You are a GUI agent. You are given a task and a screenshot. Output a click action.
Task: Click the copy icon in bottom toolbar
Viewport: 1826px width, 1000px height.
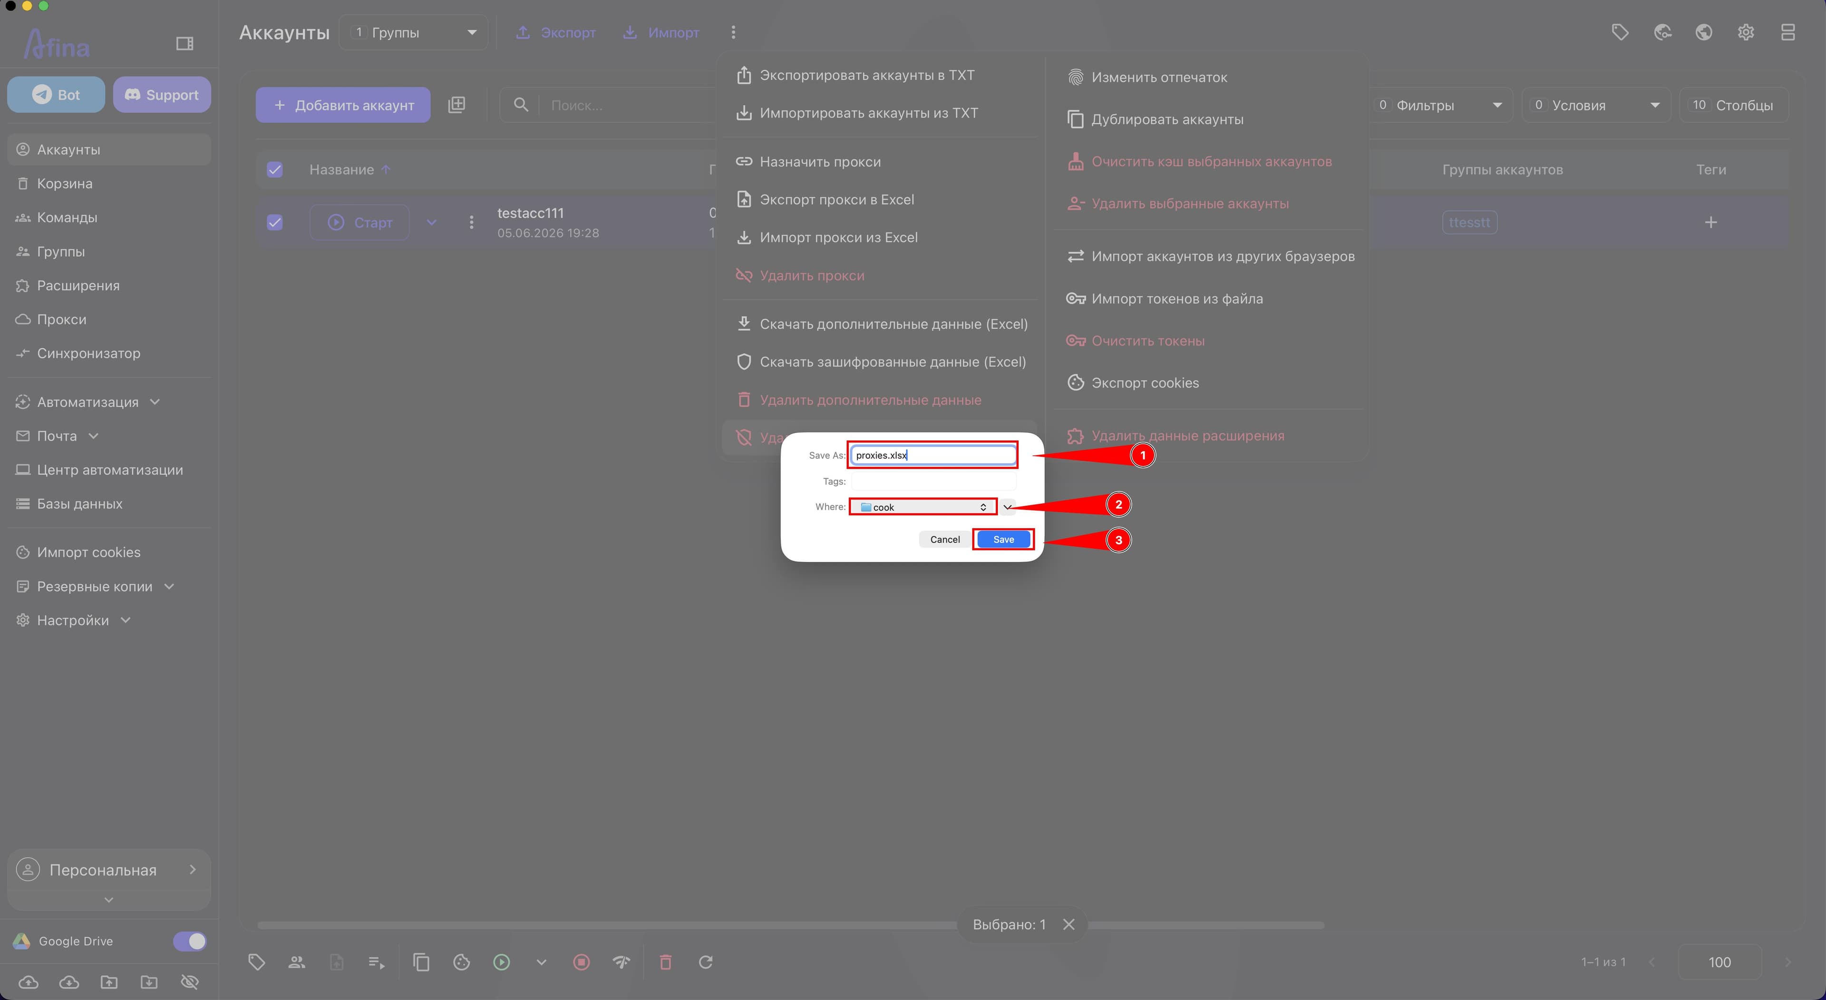(x=421, y=962)
